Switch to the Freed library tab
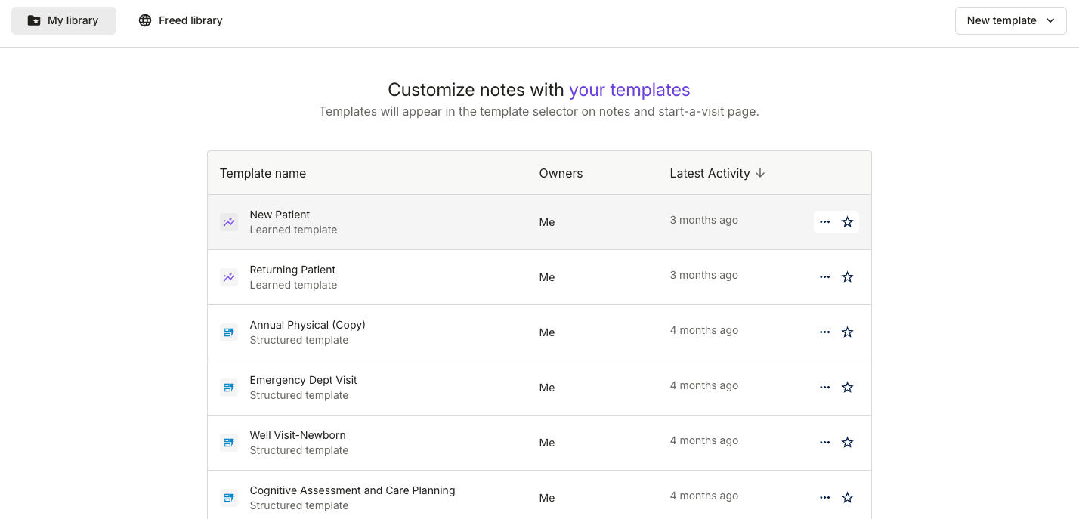 [181, 21]
